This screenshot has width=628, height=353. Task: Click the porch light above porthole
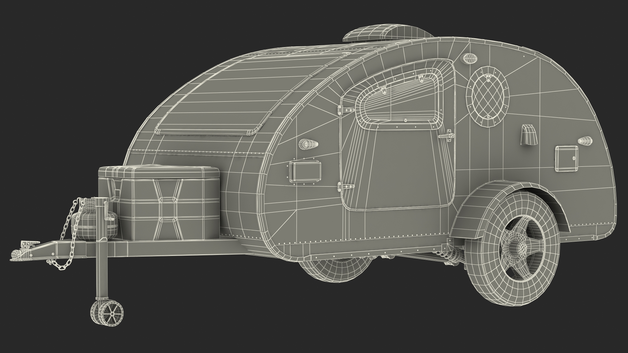(469, 59)
